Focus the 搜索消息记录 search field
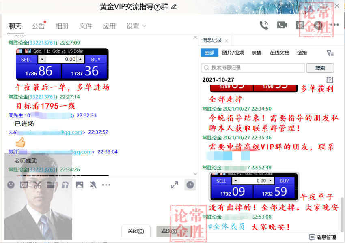This screenshot has height=243, width=345. [253, 68]
